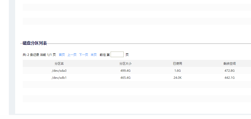Click the 上一页 previous page link
This screenshot has height=119, width=251.
72,55
